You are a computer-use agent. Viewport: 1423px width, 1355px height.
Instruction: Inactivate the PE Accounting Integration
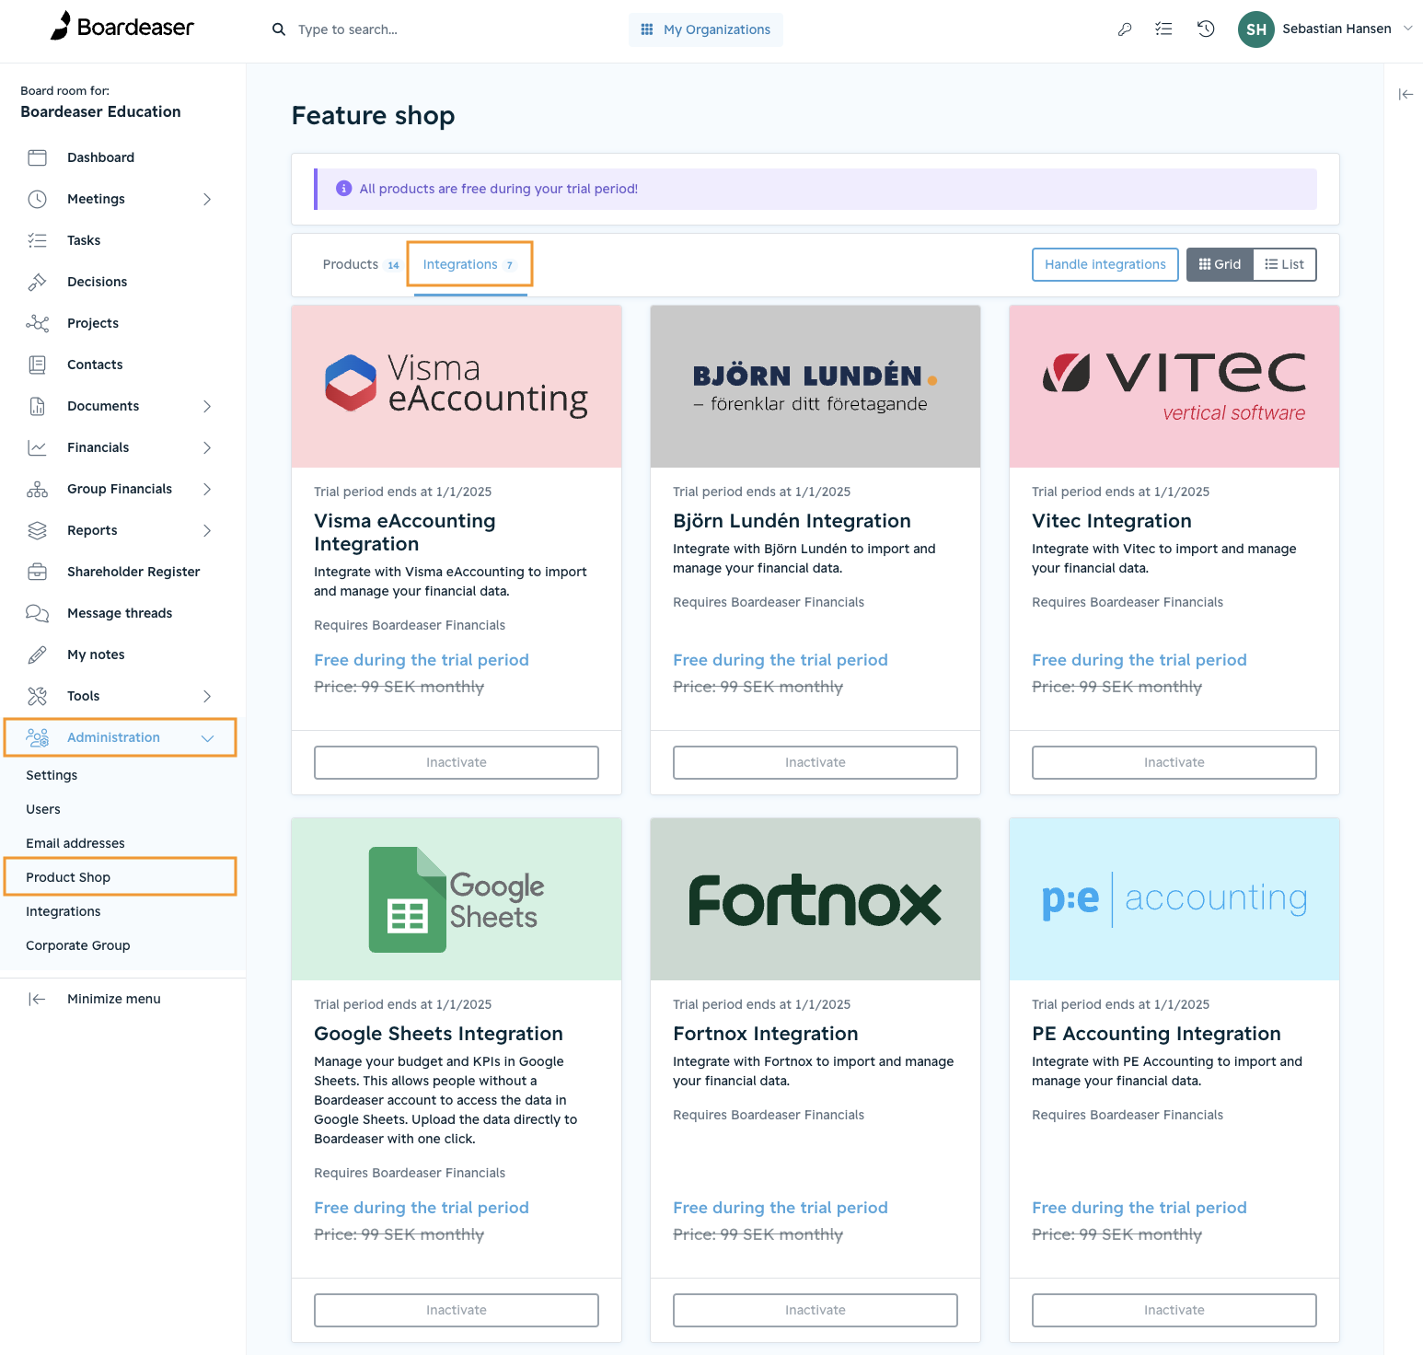pyautogui.click(x=1174, y=1310)
